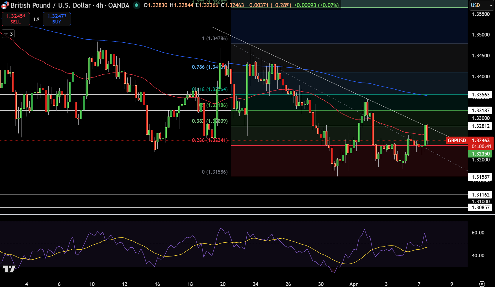Select the Fibonacci 0 (1.31586) level label
495x287 pixels.
(215, 172)
